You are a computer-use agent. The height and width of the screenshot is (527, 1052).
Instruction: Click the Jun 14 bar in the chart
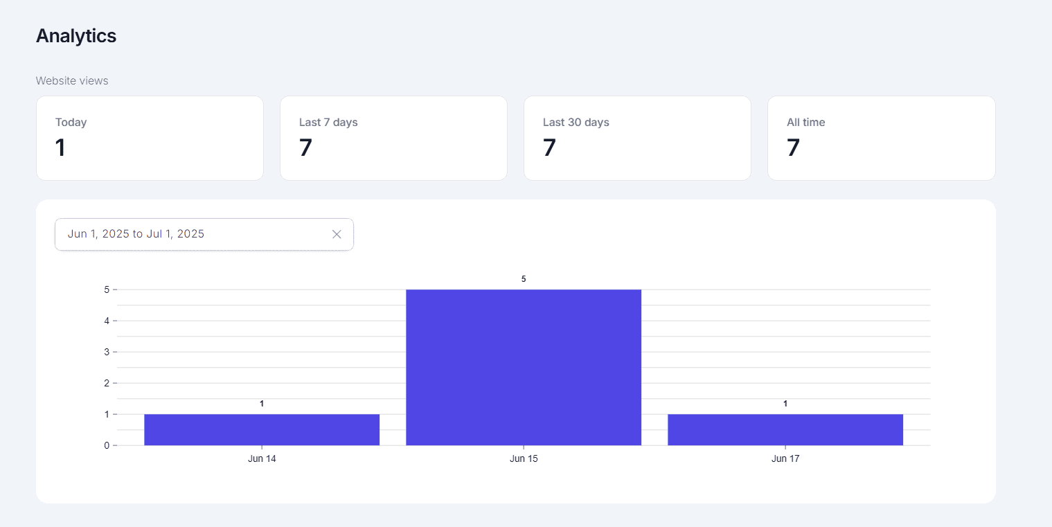pyautogui.click(x=262, y=429)
